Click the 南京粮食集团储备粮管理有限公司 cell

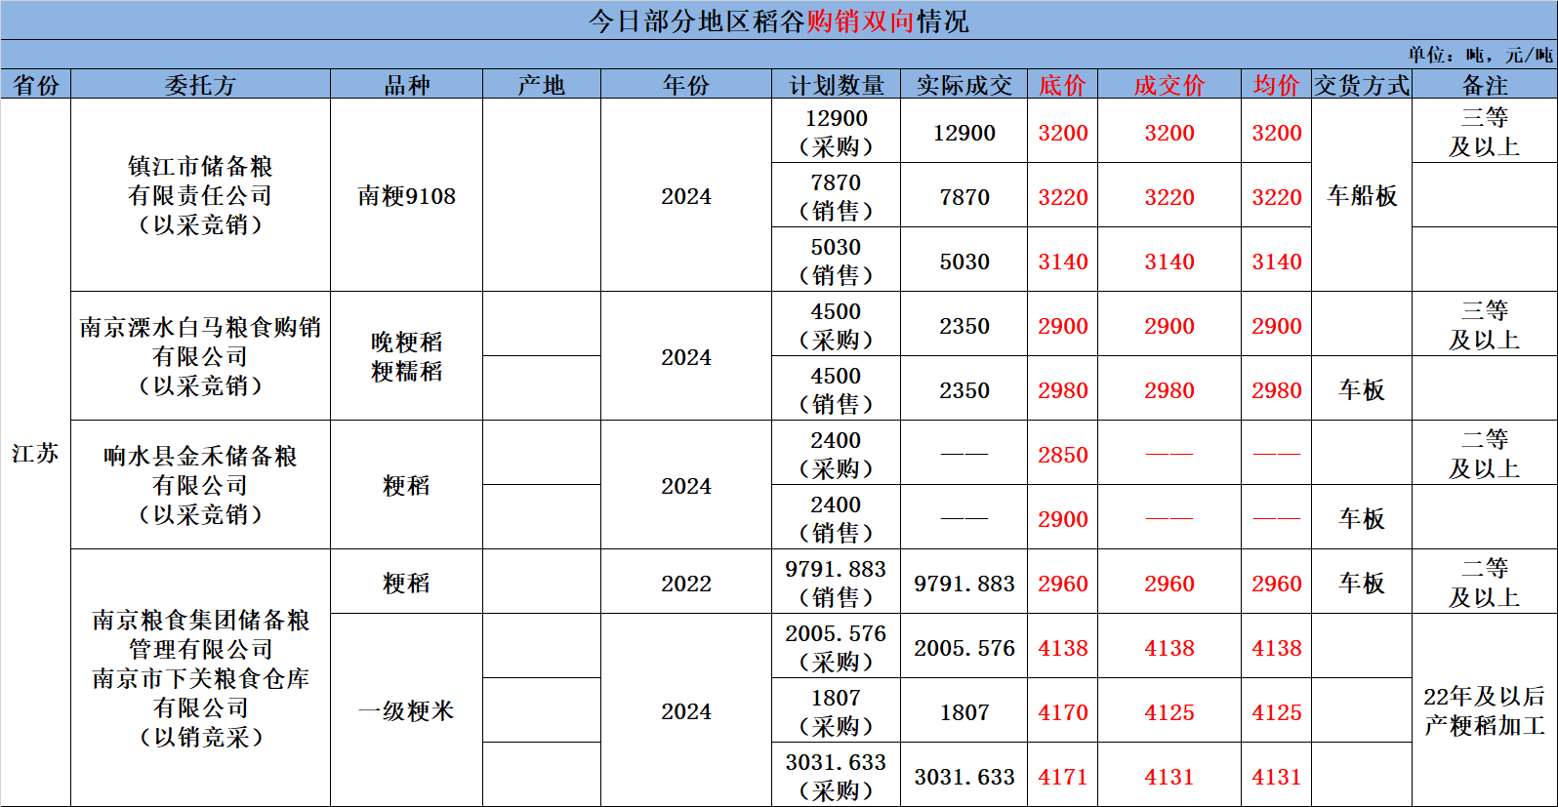(200, 678)
